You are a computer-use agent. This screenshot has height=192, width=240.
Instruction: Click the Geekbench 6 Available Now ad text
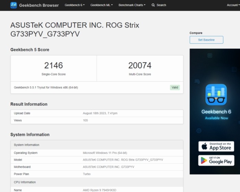pyautogui.click(x=216, y=115)
